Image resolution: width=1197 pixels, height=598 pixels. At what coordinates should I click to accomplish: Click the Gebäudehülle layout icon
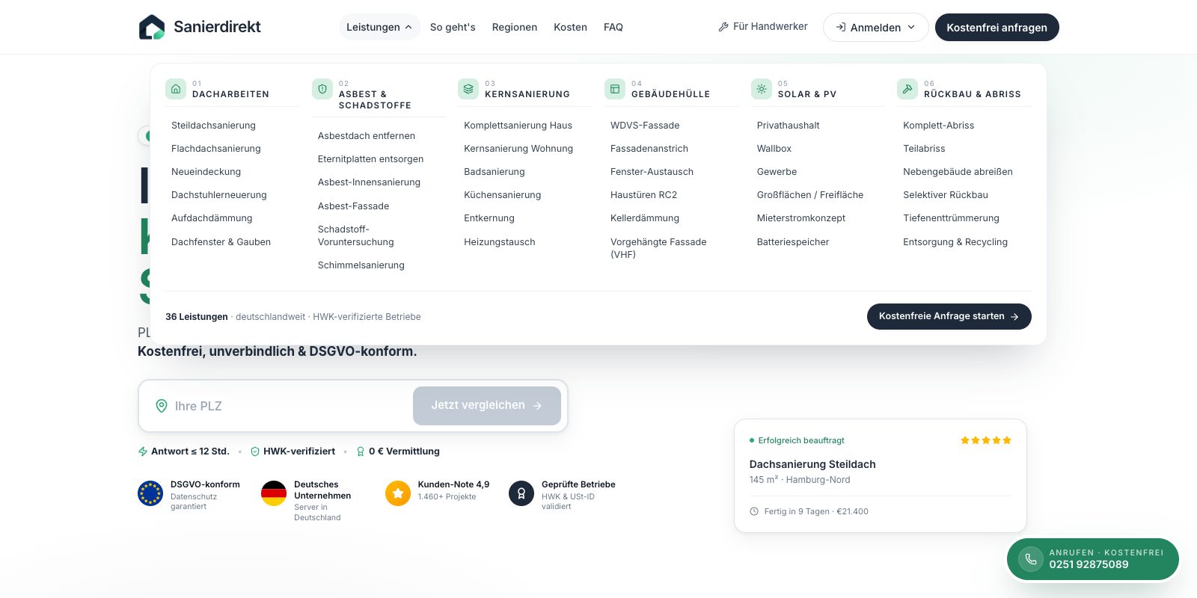point(615,89)
